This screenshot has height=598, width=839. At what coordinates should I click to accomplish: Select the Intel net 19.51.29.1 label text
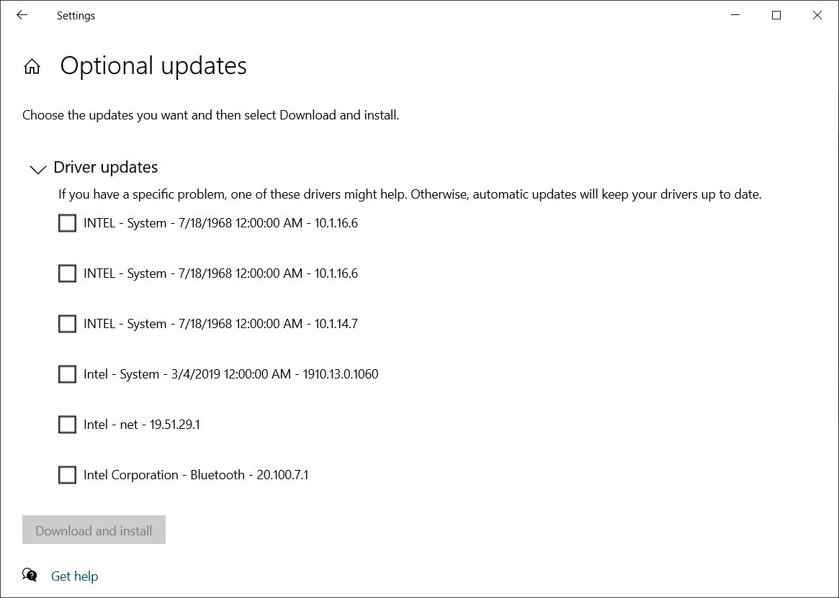[142, 425]
